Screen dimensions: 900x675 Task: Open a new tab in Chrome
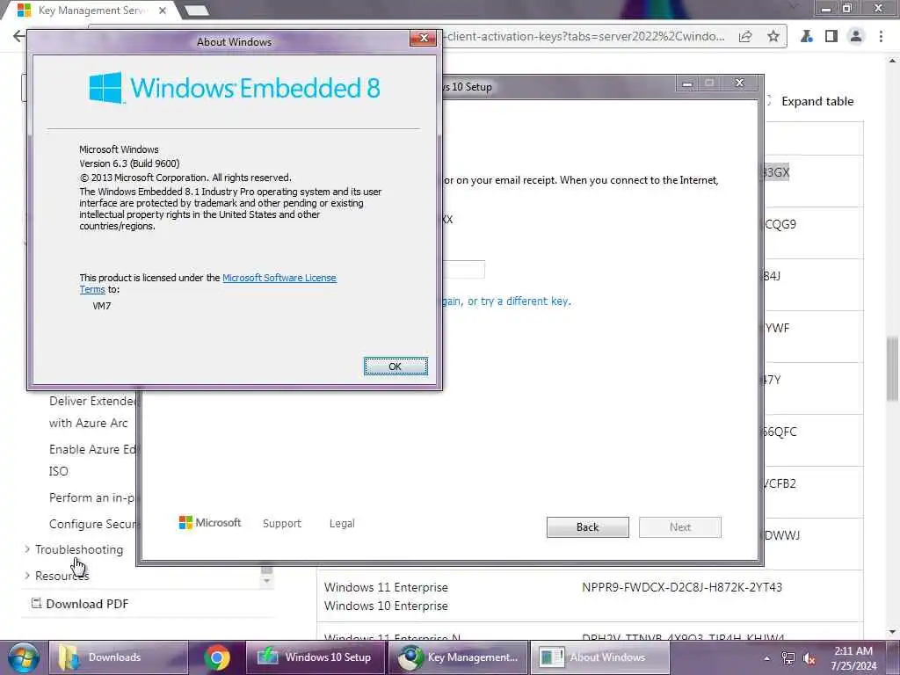click(197, 11)
